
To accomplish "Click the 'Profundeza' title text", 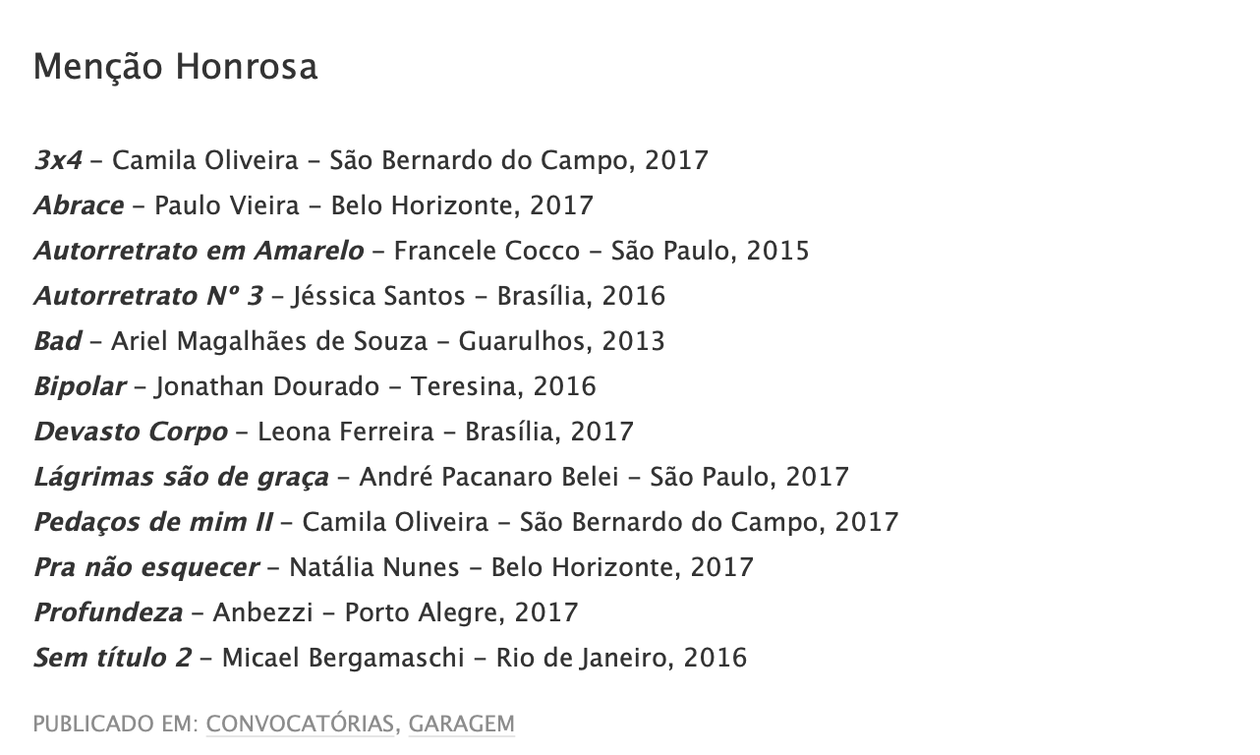I will (108, 612).
